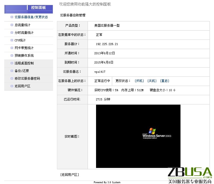Click bullet icon beside 分时流量统计
Viewport: 214px width, 184px height.
12,33
